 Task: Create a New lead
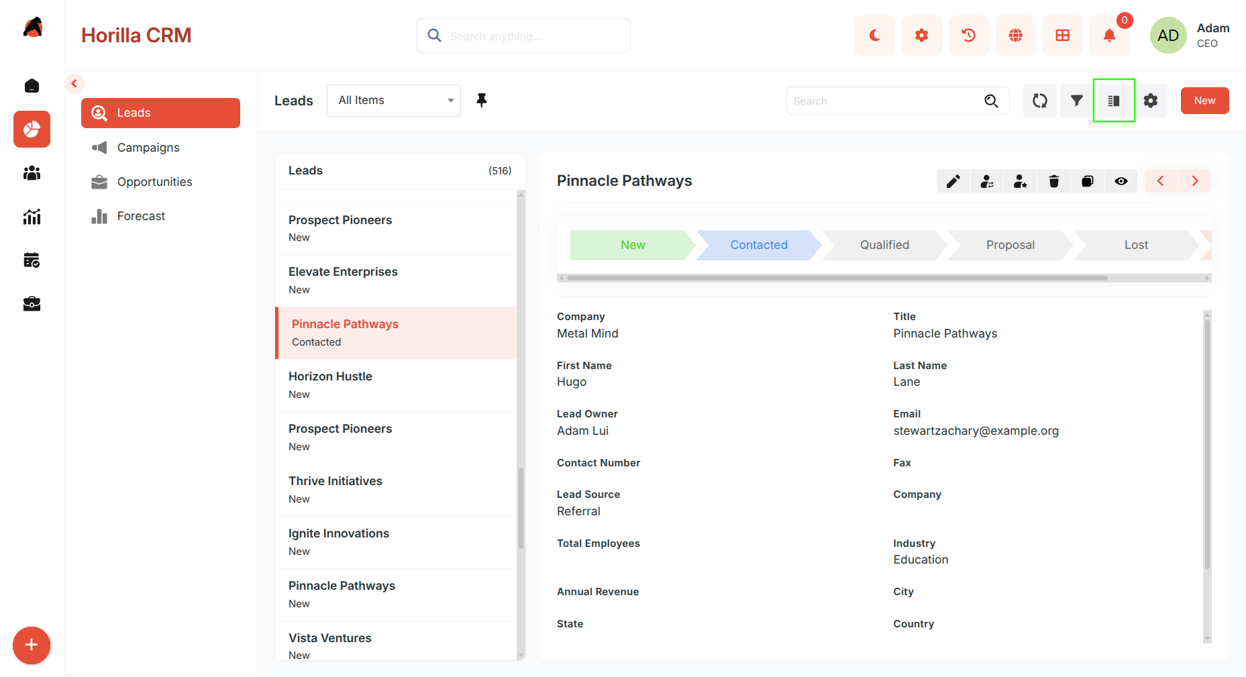1204,101
